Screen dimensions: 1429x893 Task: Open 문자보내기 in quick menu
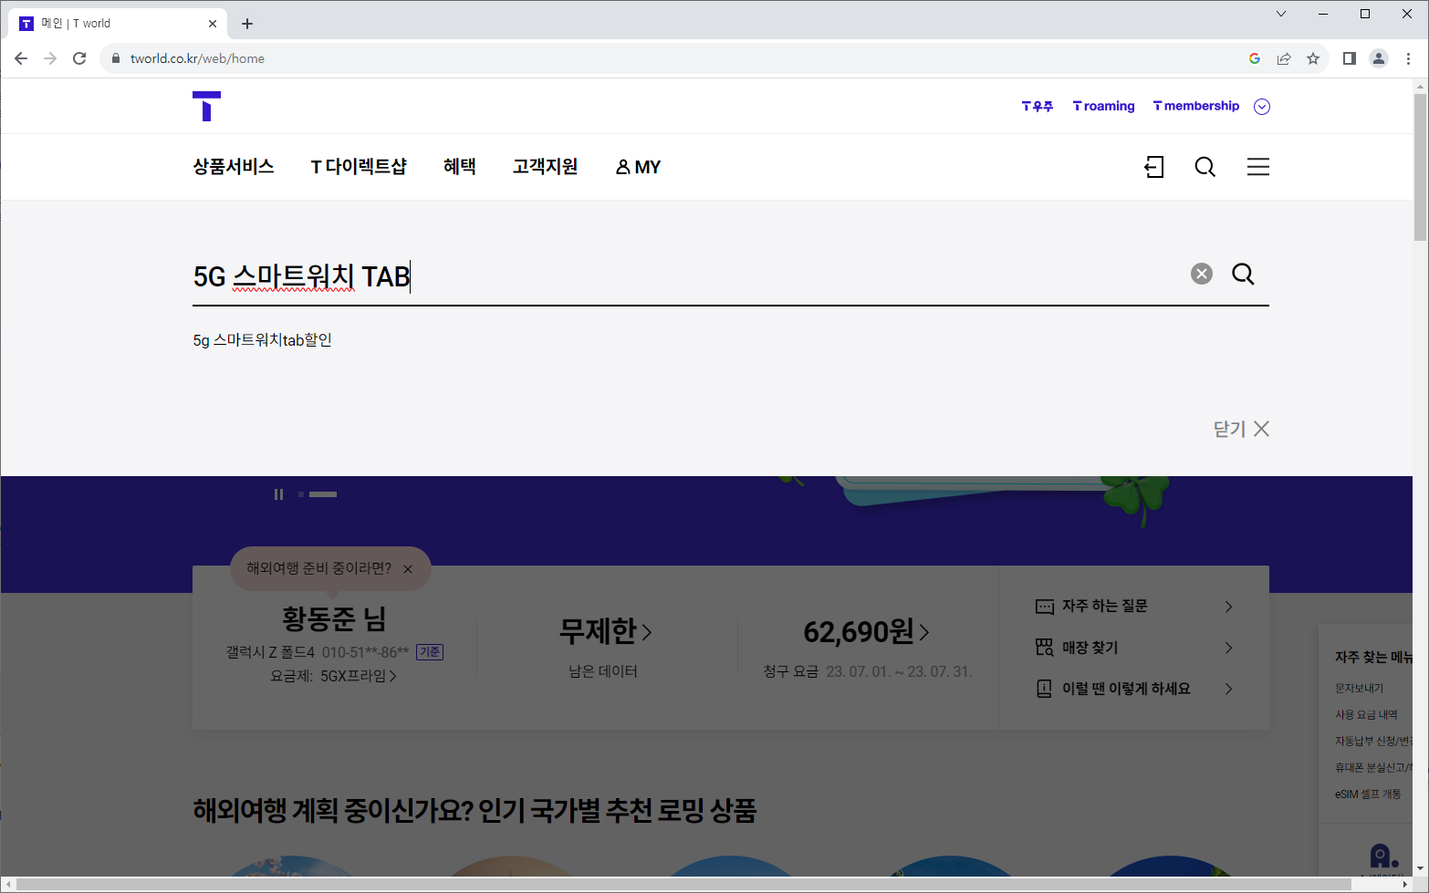click(1359, 689)
